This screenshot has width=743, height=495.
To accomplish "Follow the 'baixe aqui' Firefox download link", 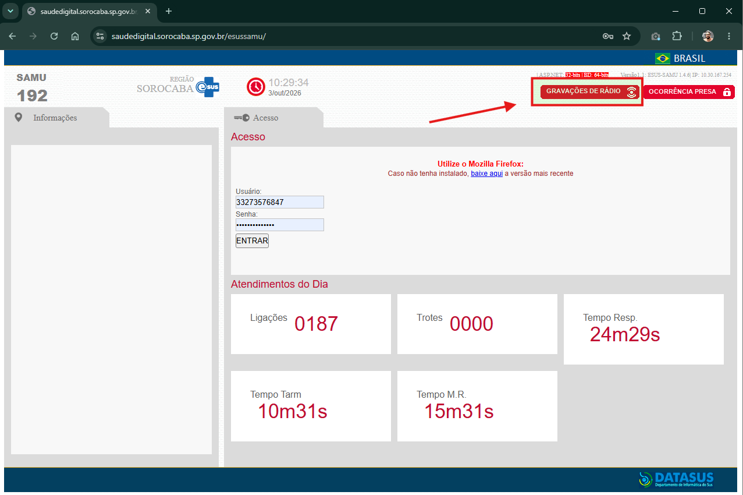I will (486, 174).
